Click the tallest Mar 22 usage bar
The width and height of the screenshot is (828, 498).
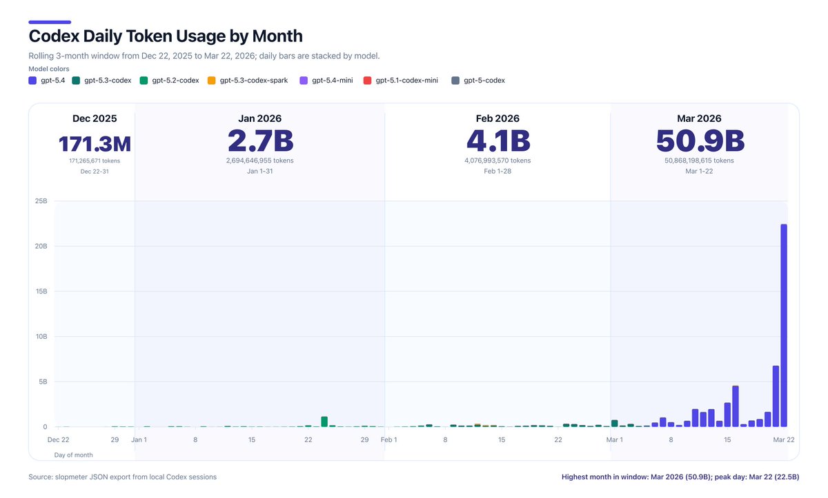(x=783, y=324)
